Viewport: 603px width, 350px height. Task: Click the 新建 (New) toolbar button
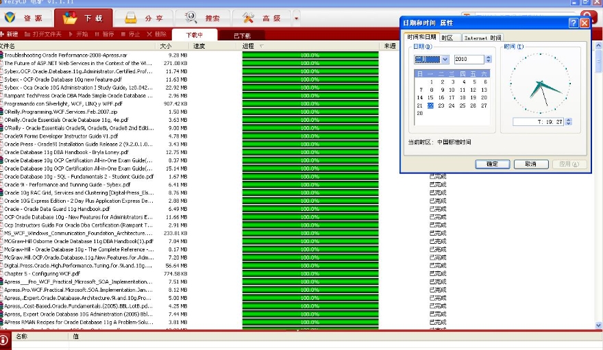(x=9, y=34)
